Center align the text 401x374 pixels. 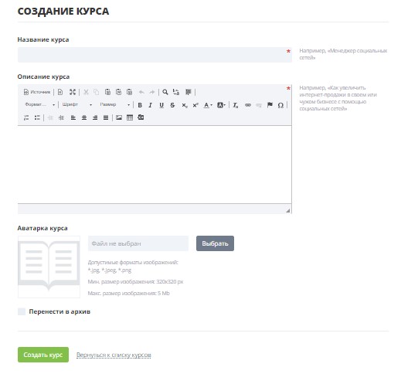point(84,117)
